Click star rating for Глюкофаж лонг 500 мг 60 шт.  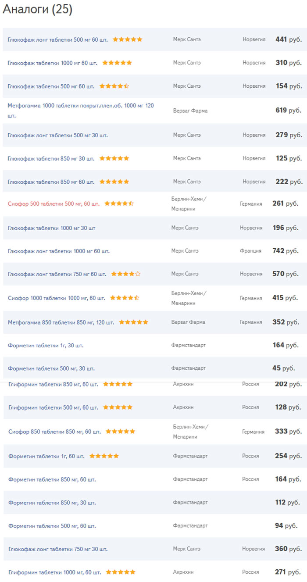128,39
